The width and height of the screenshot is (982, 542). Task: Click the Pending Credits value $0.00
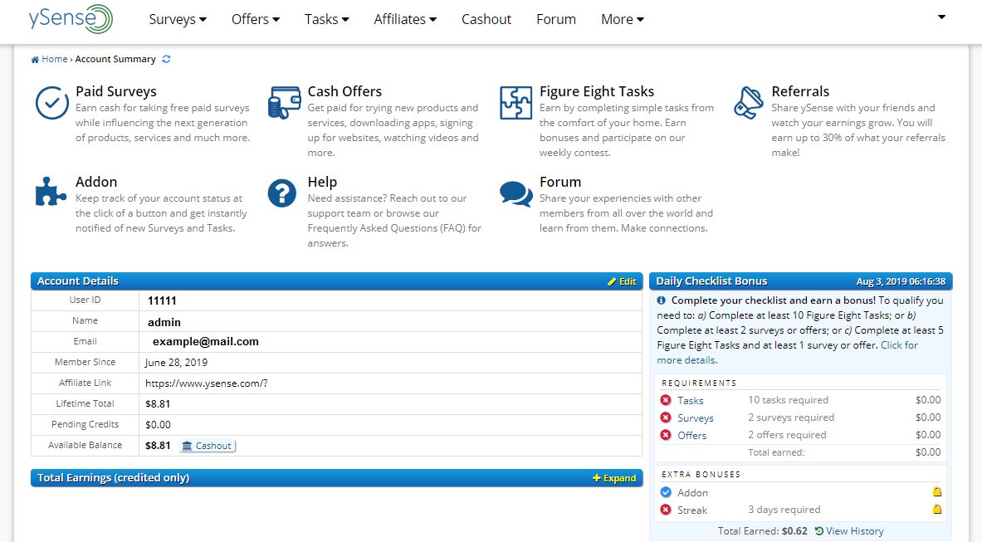pyautogui.click(x=158, y=424)
